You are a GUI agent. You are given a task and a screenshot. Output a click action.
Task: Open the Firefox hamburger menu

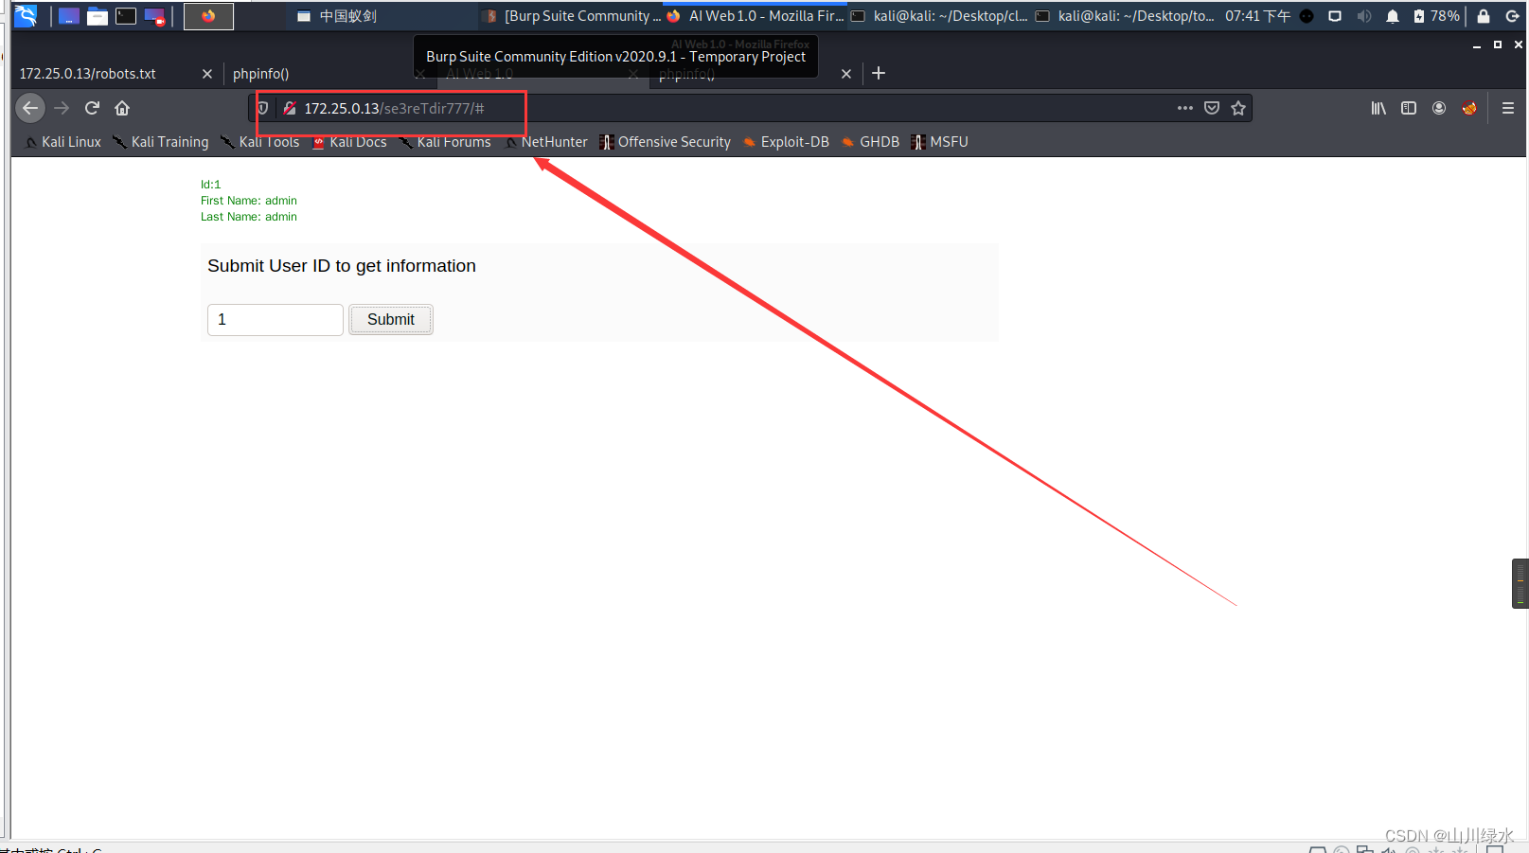[1508, 108]
